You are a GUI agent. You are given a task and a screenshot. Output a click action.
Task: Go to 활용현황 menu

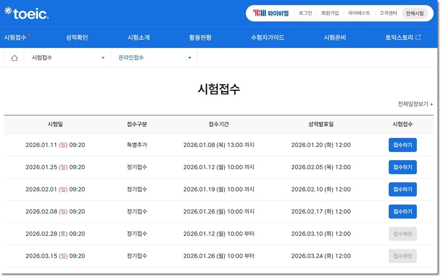(200, 38)
